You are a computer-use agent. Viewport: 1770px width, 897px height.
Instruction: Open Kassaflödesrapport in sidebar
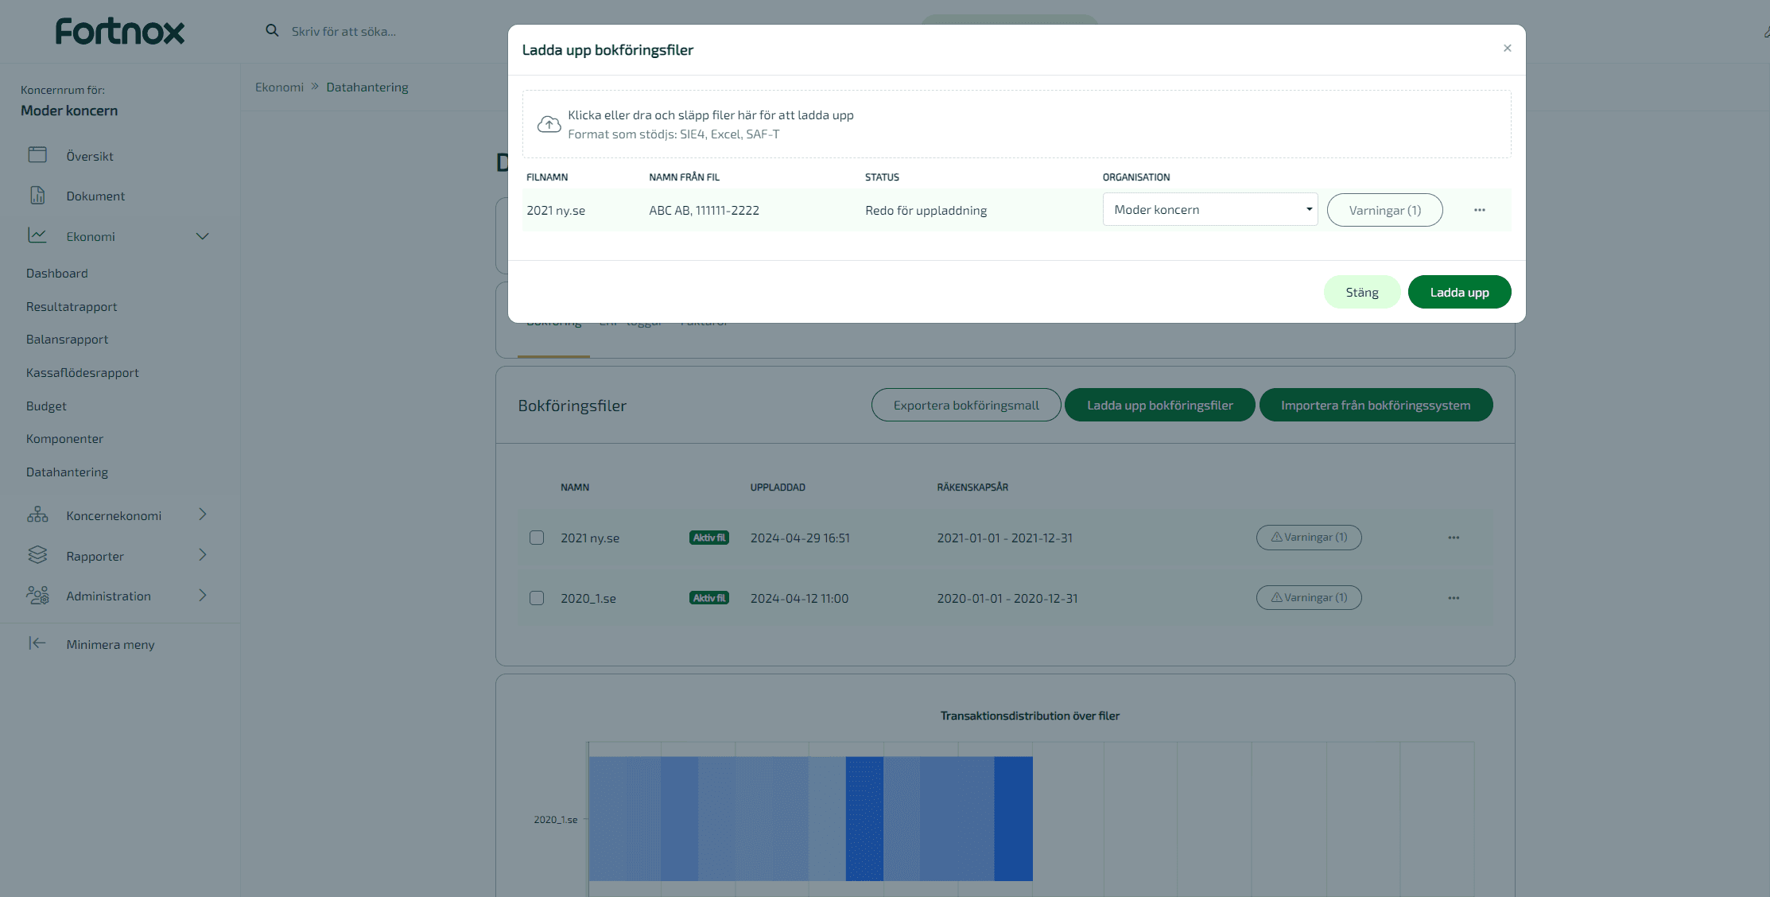pyautogui.click(x=82, y=373)
